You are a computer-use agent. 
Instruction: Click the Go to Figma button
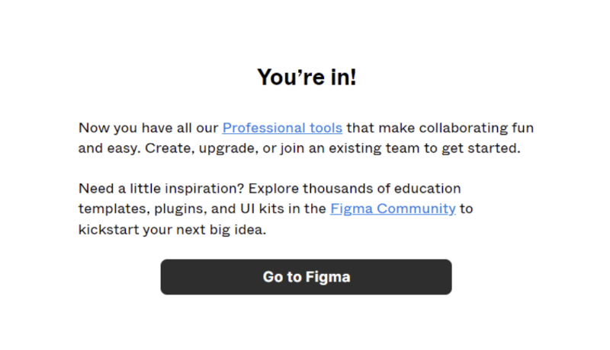pos(306,277)
